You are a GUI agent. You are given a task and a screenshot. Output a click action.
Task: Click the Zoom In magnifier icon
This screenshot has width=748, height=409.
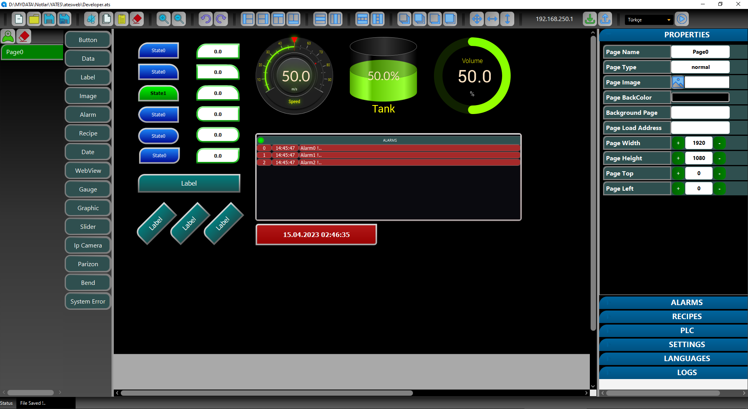tap(164, 19)
